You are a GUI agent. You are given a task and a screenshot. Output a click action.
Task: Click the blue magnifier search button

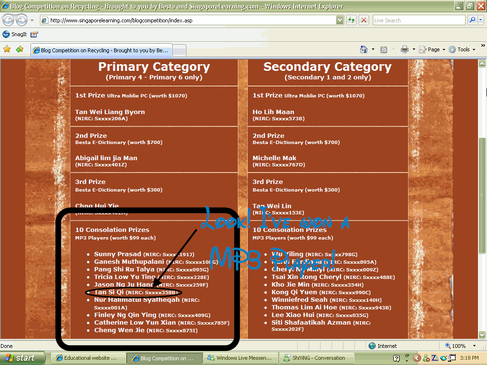tap(472, 20)
